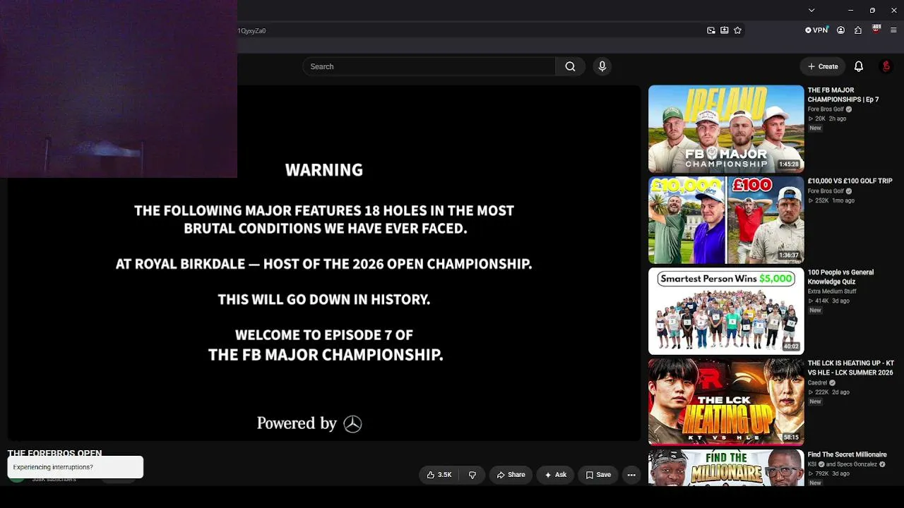Open the browser profile icon
This screenshot has height=508, width=904.
(x=840, y=30)
